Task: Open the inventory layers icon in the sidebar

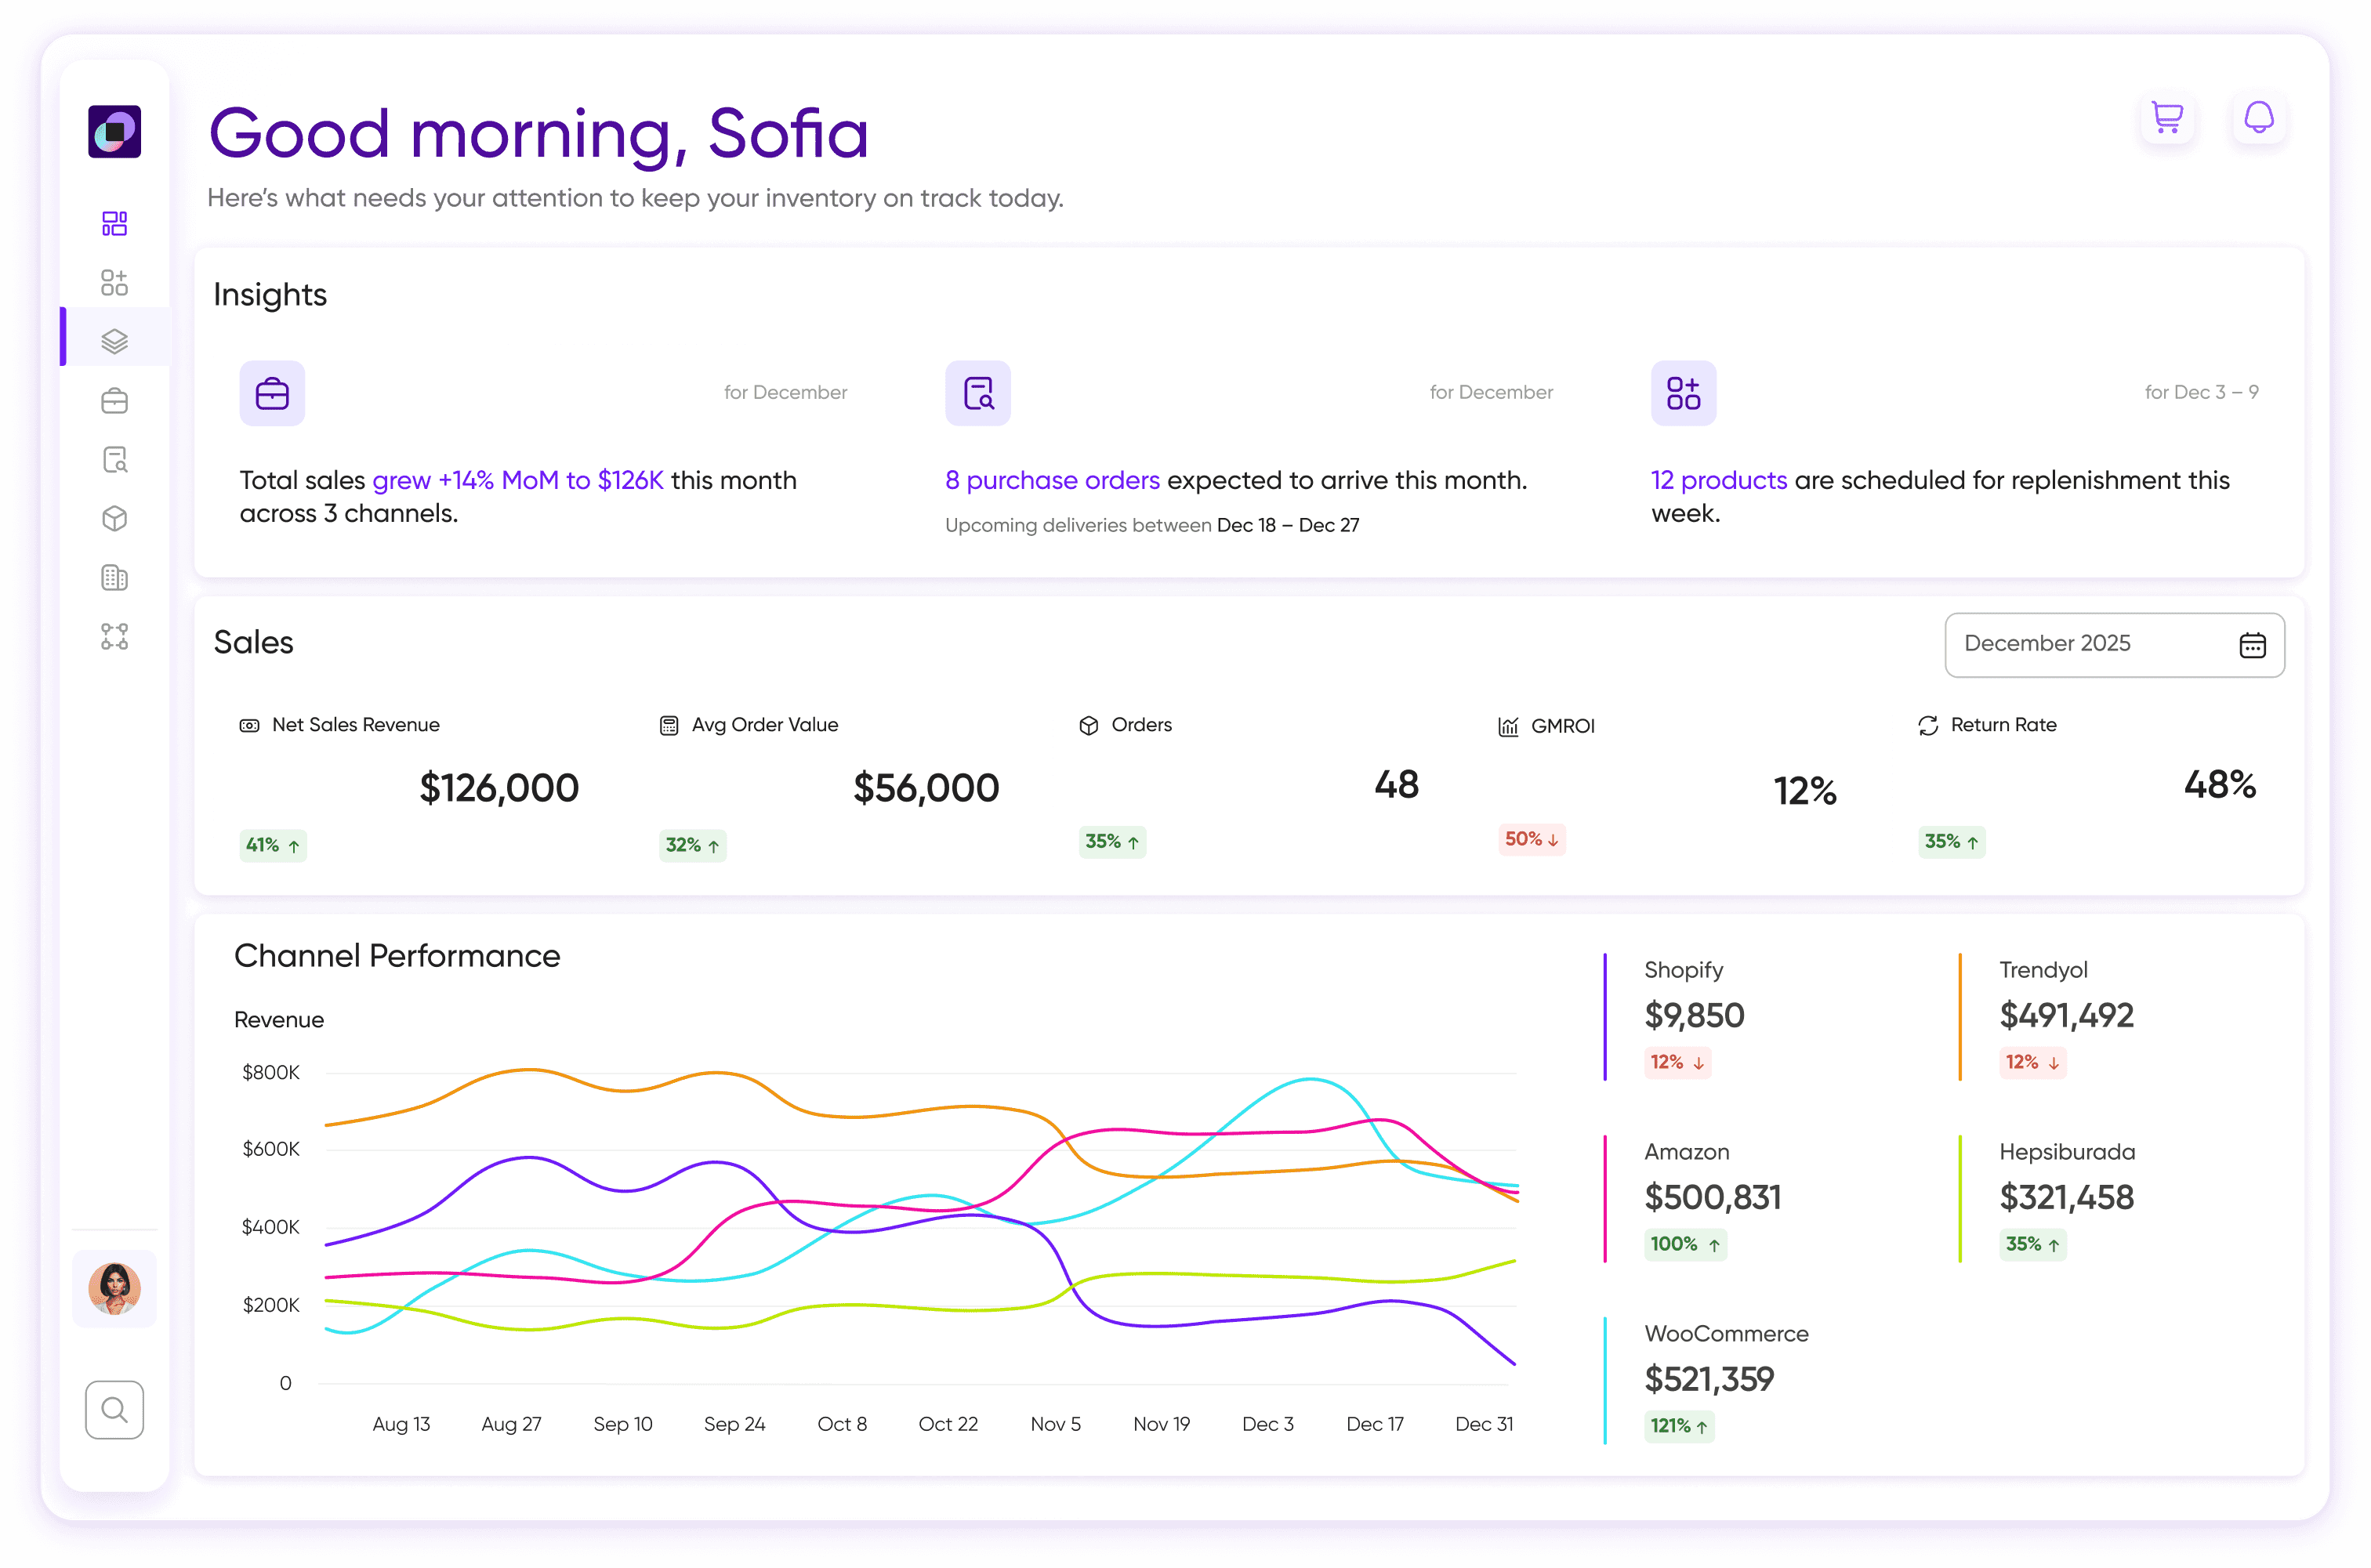Action: (x=115, y=340)
